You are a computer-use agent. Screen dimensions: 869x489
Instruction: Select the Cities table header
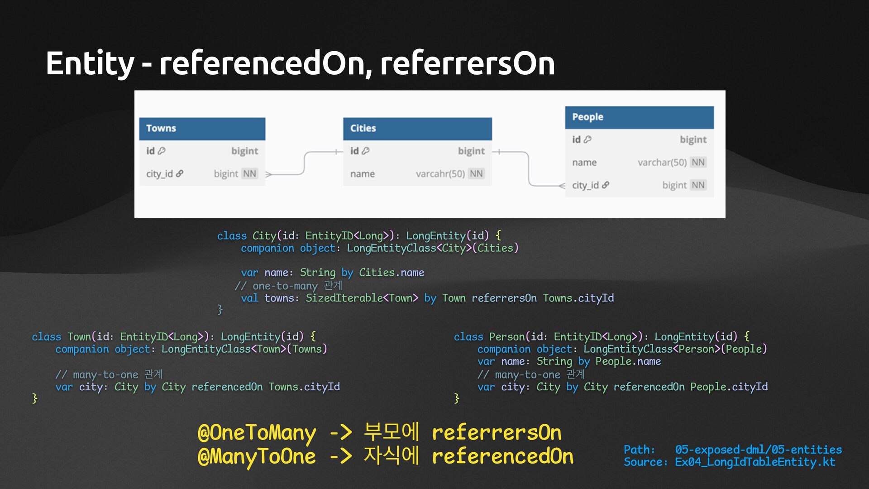[x=417, y=129]
